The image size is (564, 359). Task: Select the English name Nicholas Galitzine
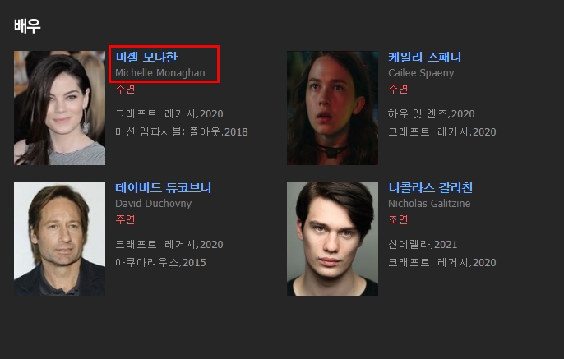coord(429,204)
